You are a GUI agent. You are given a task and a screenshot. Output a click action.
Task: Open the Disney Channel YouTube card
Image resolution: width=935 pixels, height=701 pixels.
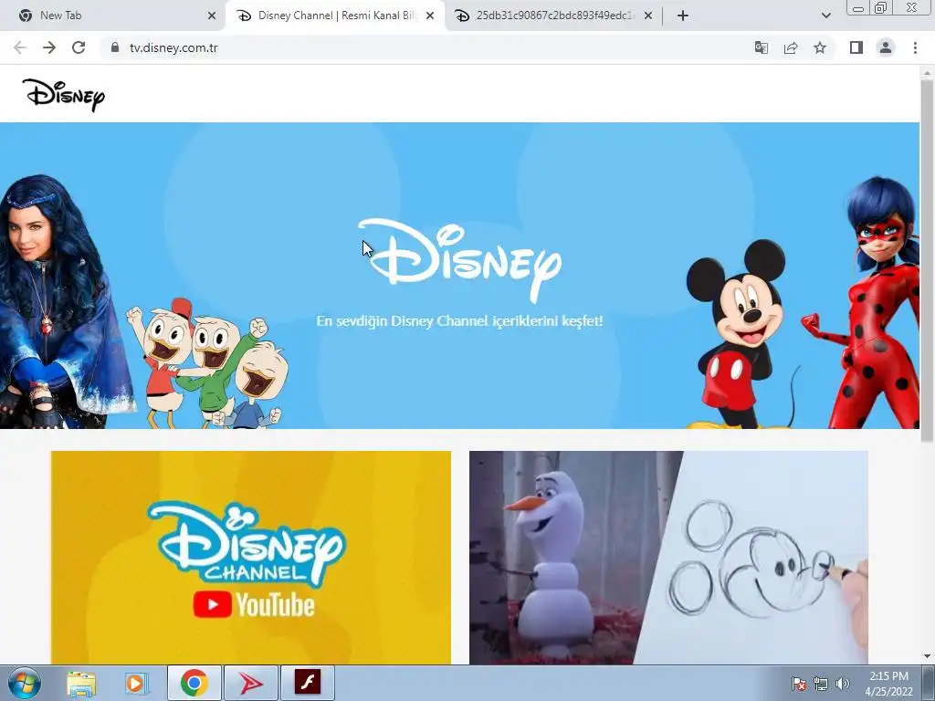click(251, 558)
